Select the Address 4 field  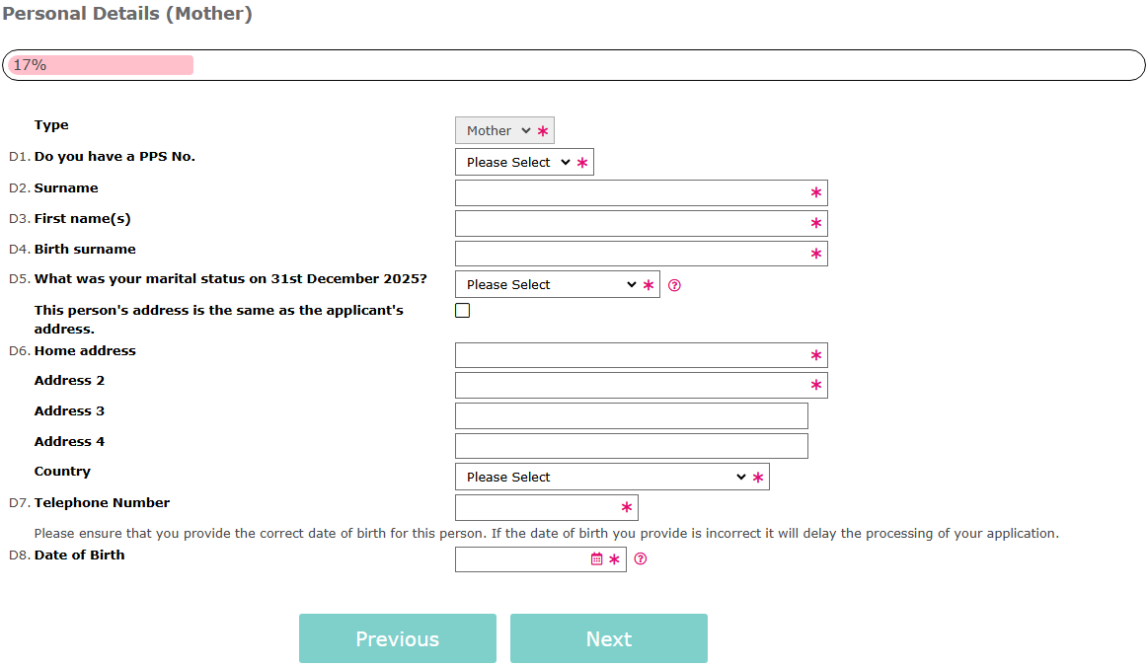tap(631, 447)
